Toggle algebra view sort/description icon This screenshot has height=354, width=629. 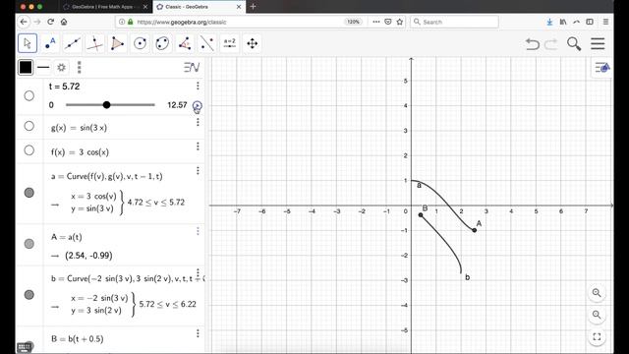(192, 68)
